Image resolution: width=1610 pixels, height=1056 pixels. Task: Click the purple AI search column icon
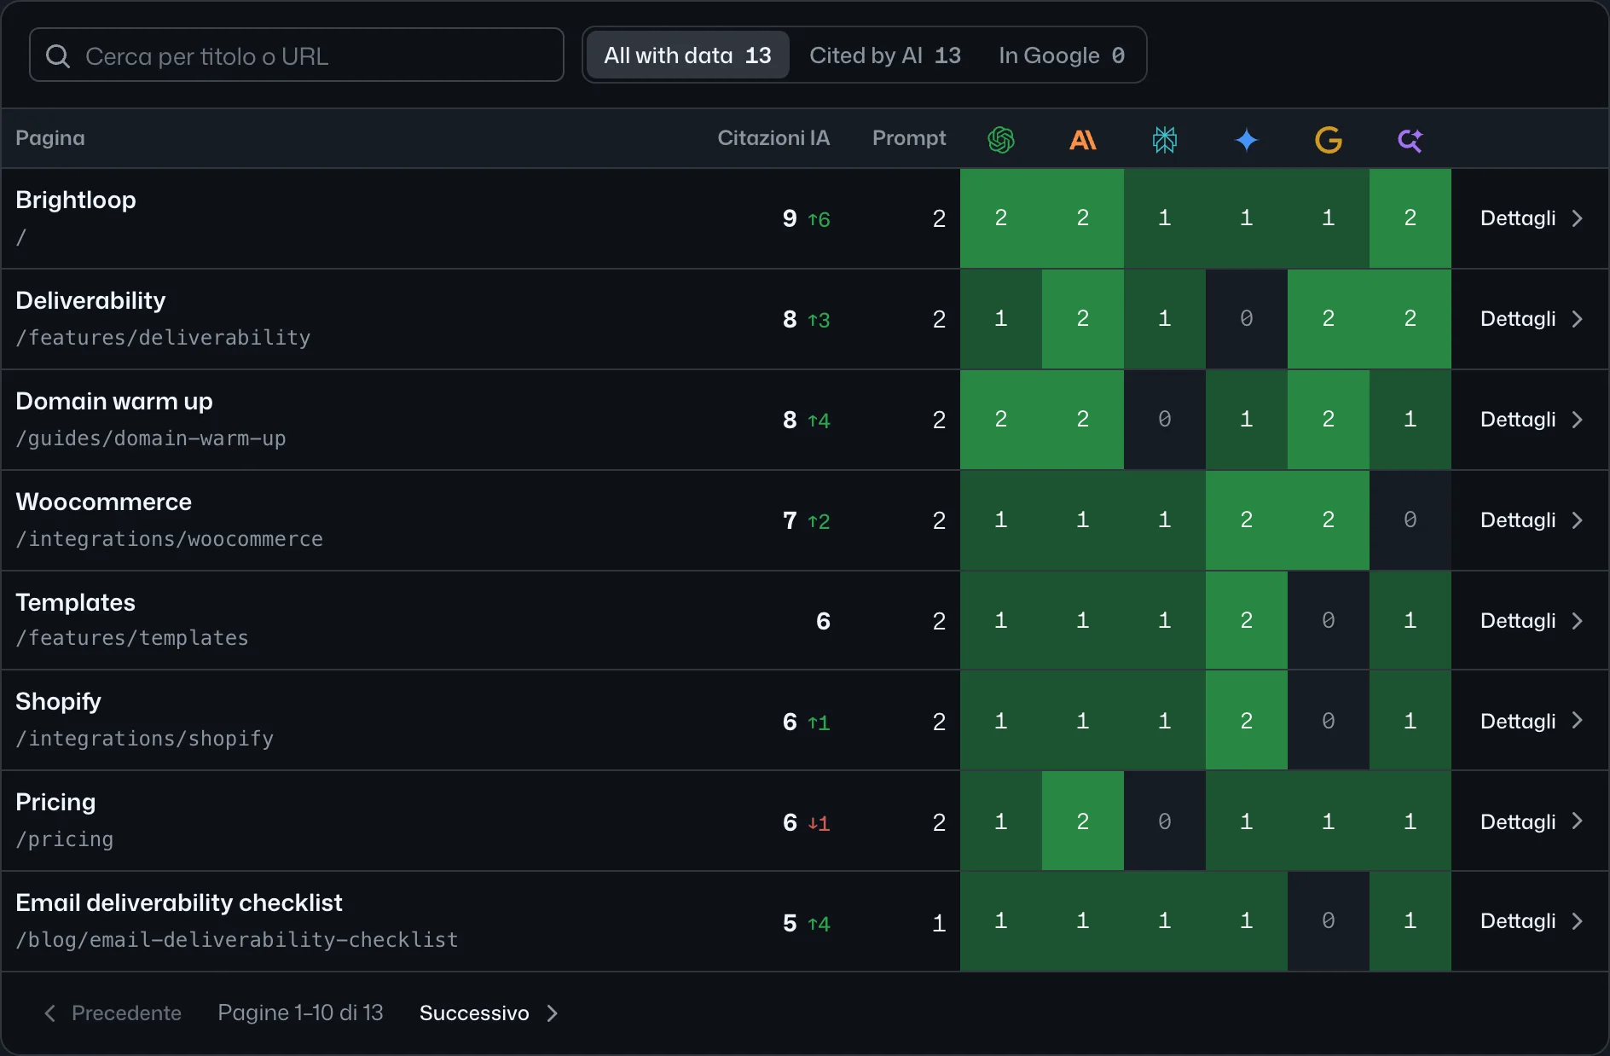pyautogui.click(x=1410, y=139)
